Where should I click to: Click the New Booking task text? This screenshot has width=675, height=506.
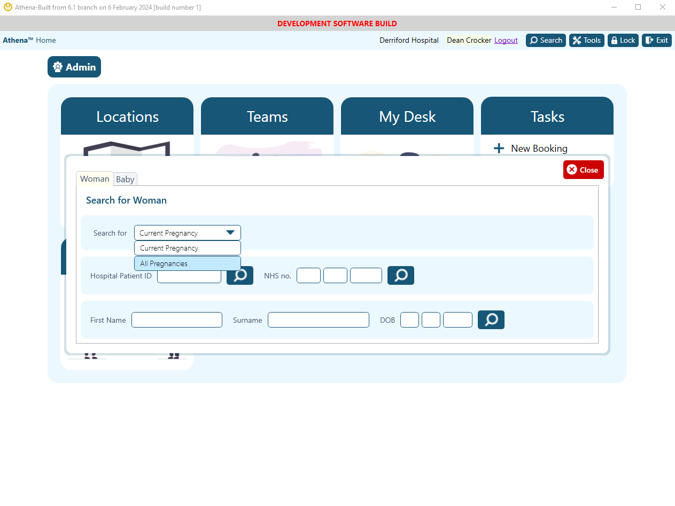click(539, 149)
